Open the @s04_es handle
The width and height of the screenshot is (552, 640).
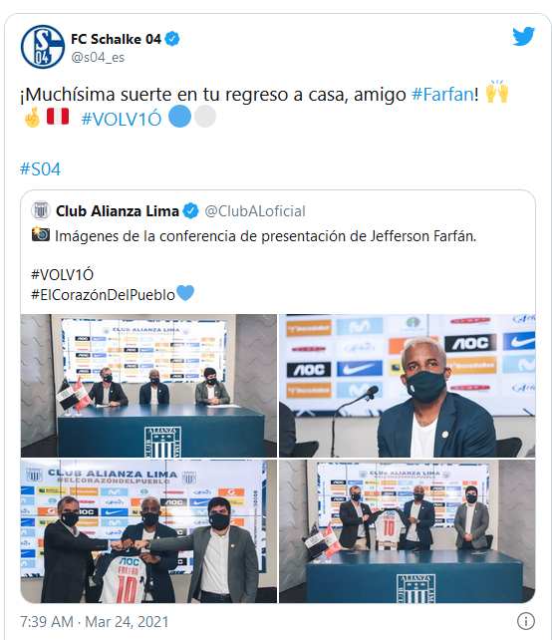98,58
